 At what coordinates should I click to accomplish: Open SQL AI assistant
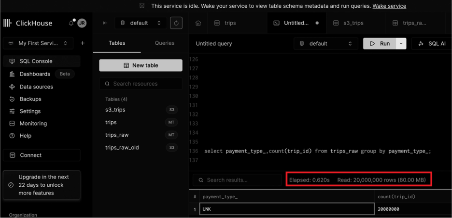[x=432, y=44]
